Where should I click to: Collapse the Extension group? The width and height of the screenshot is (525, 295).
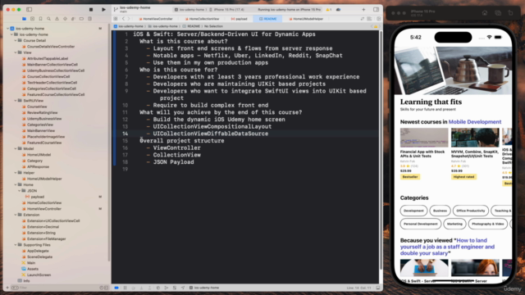click(x=16, y=215)
